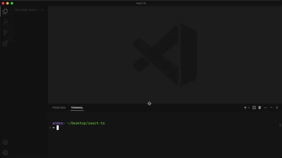
Task: Minimize the window with yellow button
Action: [7, 3]
